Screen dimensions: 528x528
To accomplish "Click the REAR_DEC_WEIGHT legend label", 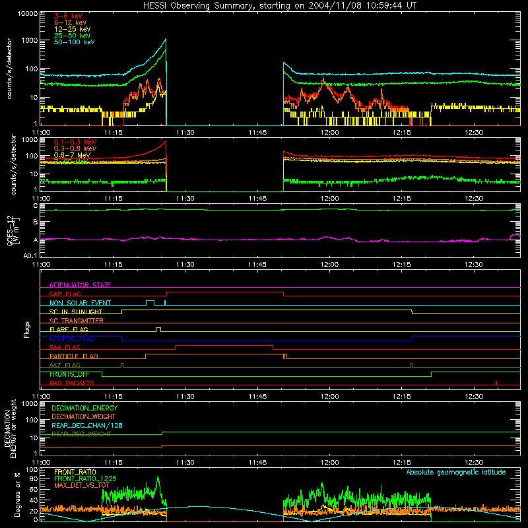I will click(x=81, y=434).
